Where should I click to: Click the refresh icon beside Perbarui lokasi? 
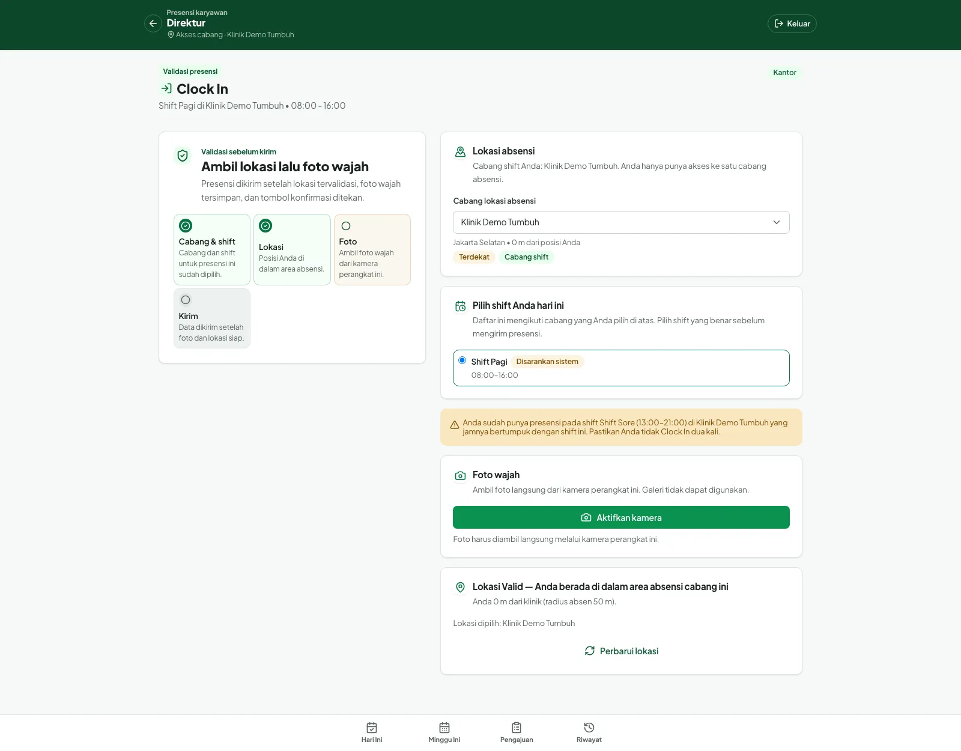point(590,651)
